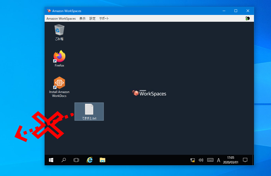Viewport: 271px width, 176px height.
Task: Open the 表示 menu
Action: (82, 18)
